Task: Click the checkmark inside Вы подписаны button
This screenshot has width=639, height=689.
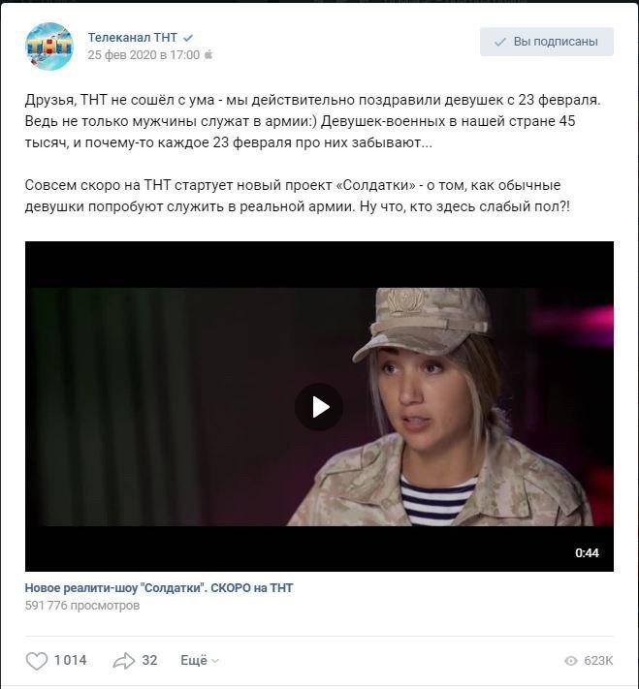Action: [500, 43]
